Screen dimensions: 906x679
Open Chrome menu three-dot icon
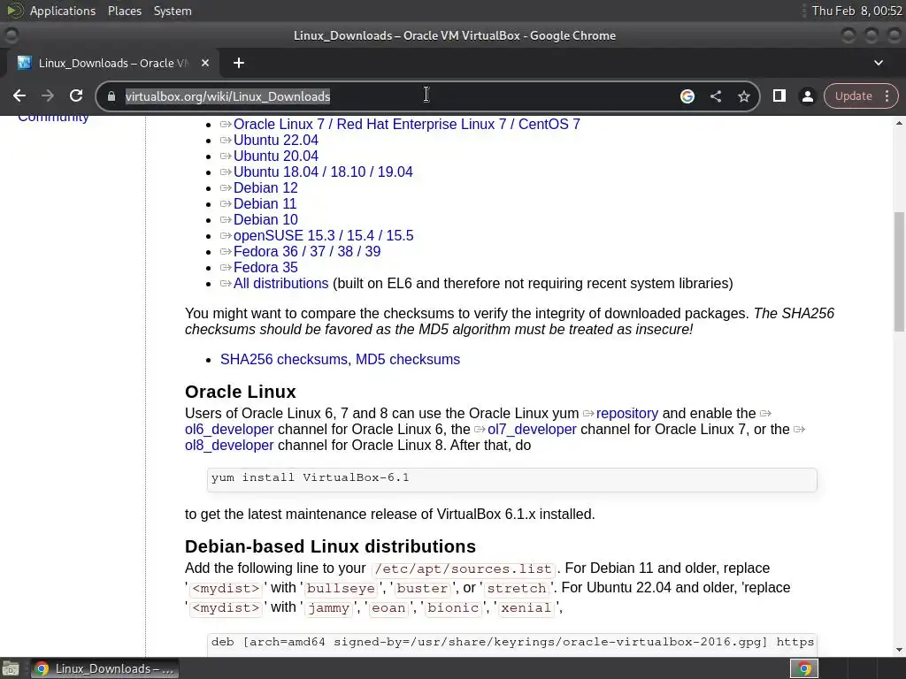coord(887,95)
